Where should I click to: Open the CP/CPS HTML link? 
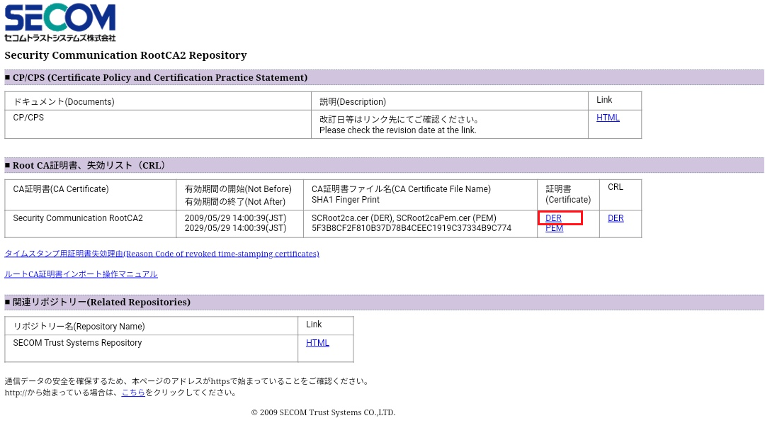608,118
